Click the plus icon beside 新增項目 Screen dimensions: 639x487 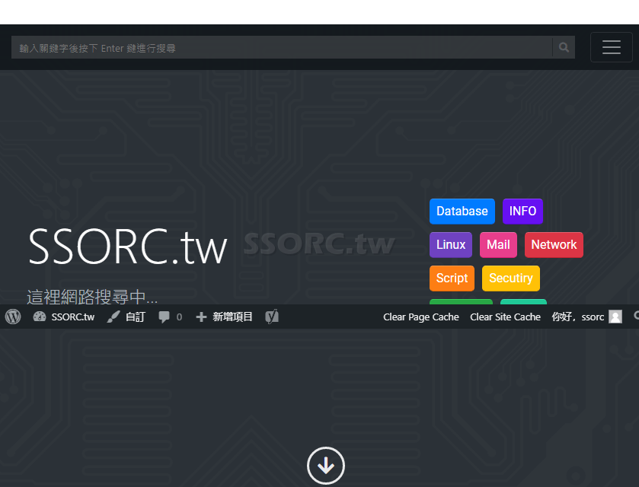point(201,317)
